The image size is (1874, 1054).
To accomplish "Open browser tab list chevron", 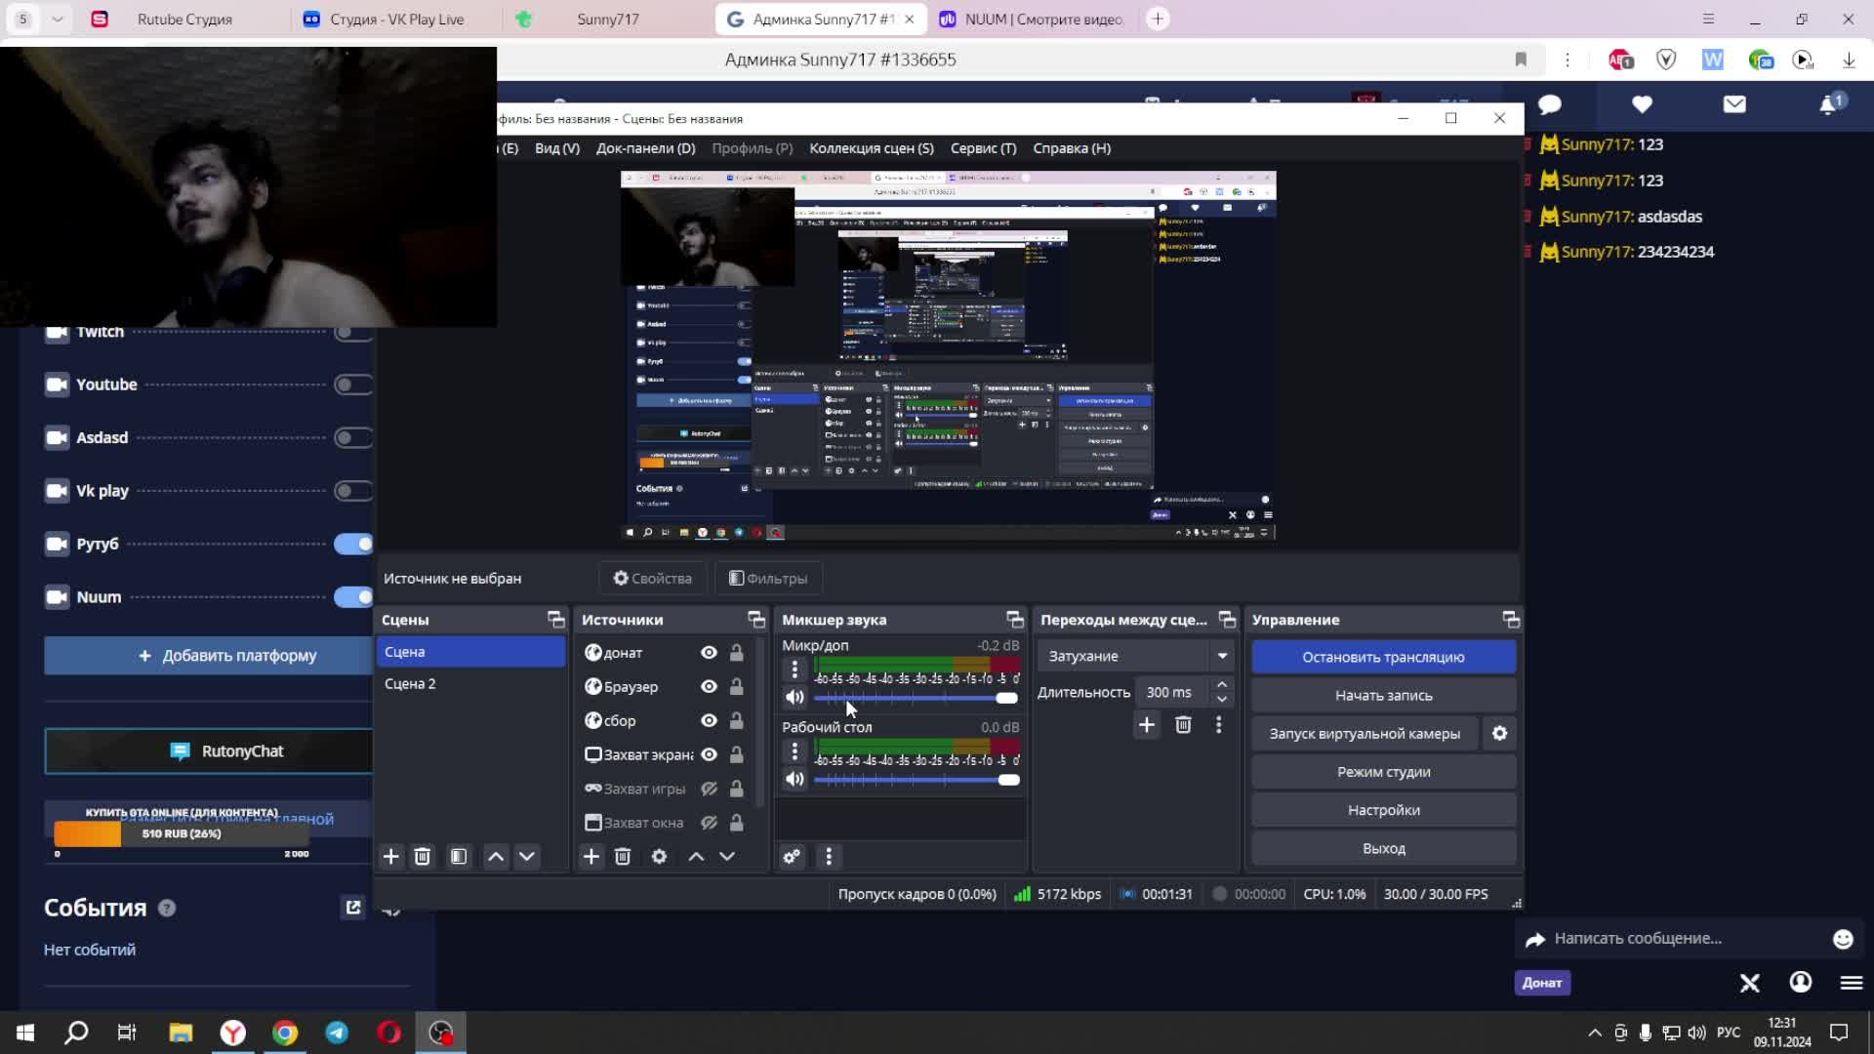I will point(58,19).
